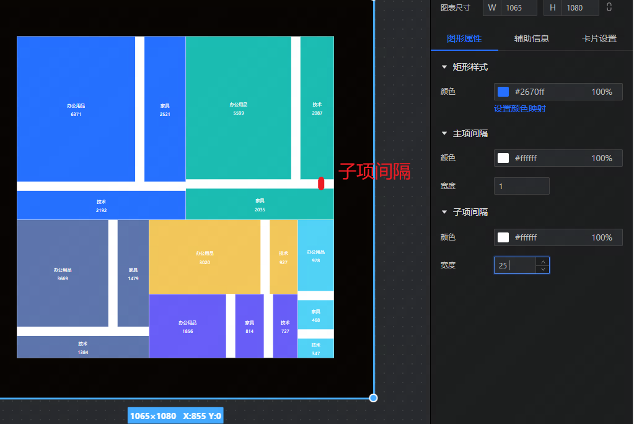Select the blue 办公用品 6371 treemap block
Image resolution: width=634 pixels, height=424 pixels.
(x=76, y=109)
